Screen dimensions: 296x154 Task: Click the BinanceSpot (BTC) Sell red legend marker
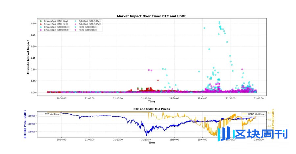pos(40,24)
